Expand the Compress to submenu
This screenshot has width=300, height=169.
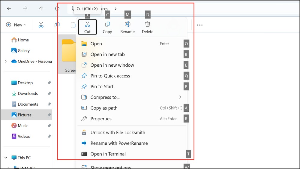coord(132,97)
